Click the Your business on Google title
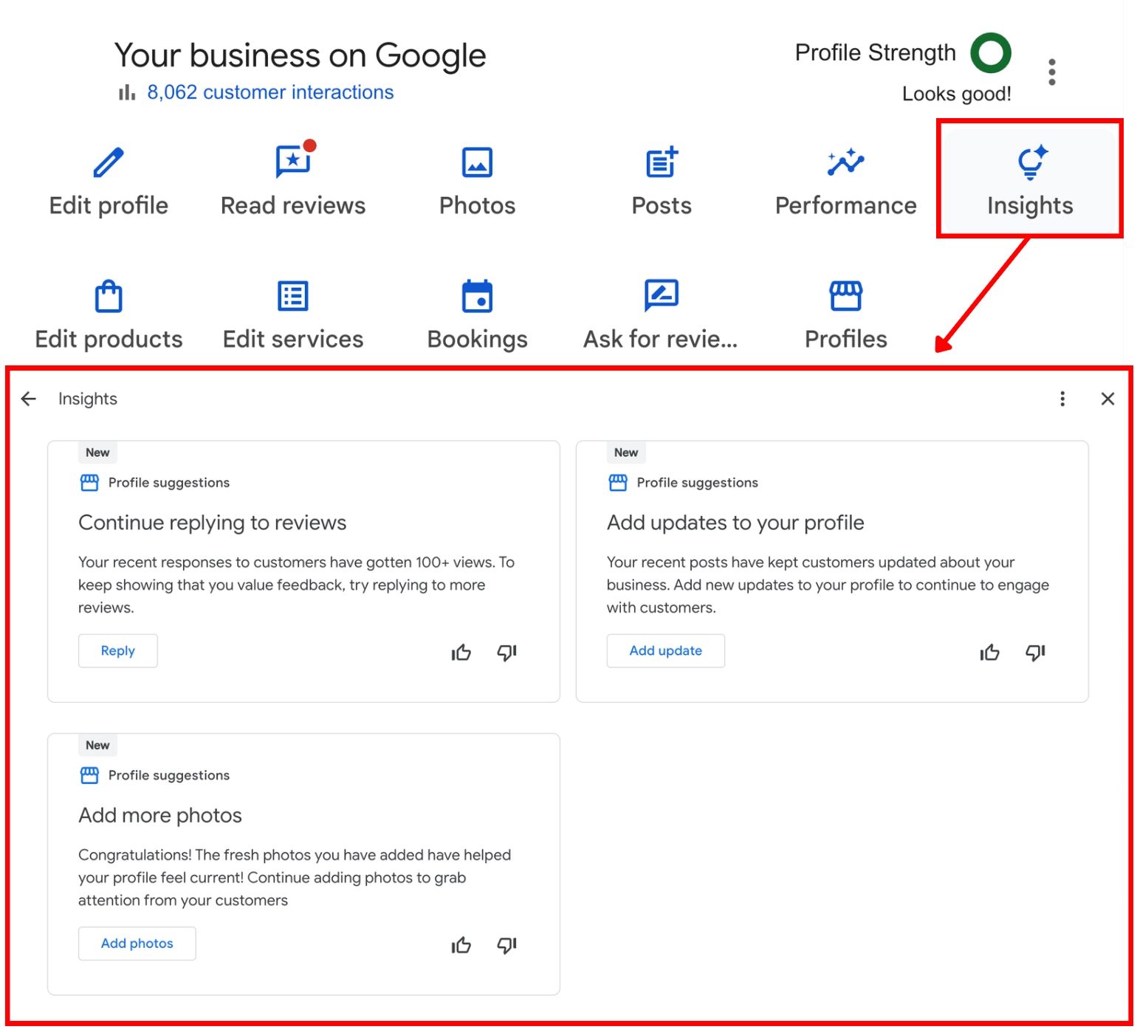 pos(300,56)
